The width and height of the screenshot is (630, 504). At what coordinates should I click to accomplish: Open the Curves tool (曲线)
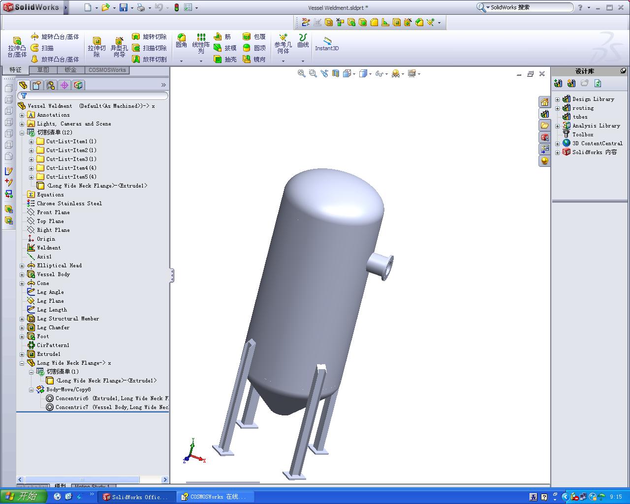pyautogui.click(x=303, y=41)
